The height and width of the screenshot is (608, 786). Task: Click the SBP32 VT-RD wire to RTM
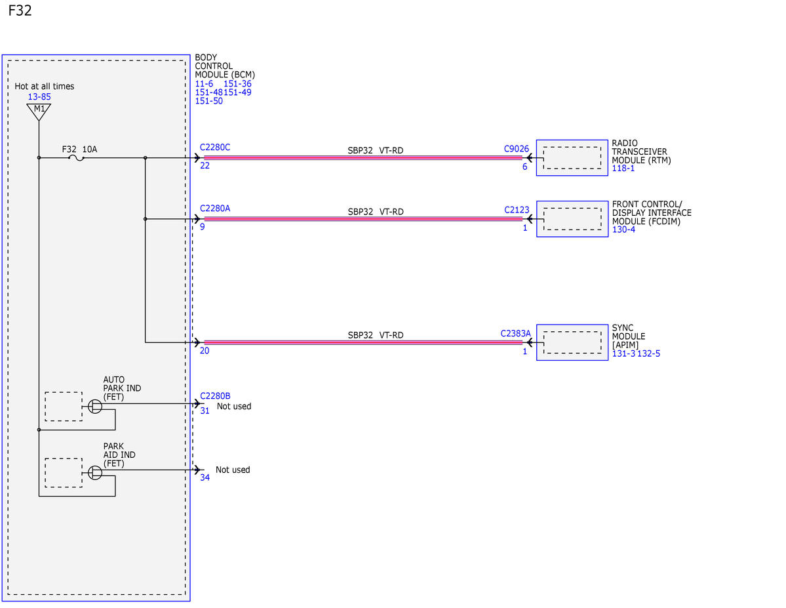pos(363,157)
